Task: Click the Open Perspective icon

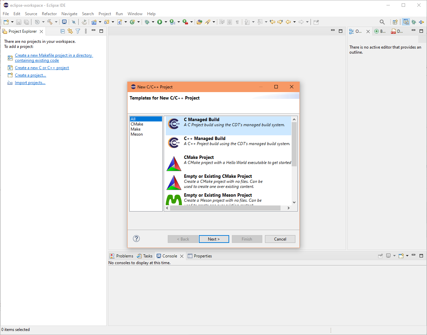Action: pyautogui.click(x=395, y=22)
